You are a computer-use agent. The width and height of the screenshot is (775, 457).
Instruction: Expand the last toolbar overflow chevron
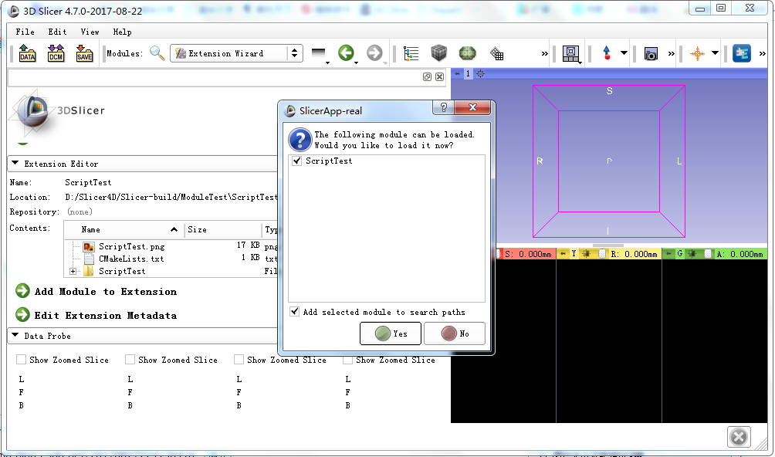[x=762, y=53]
